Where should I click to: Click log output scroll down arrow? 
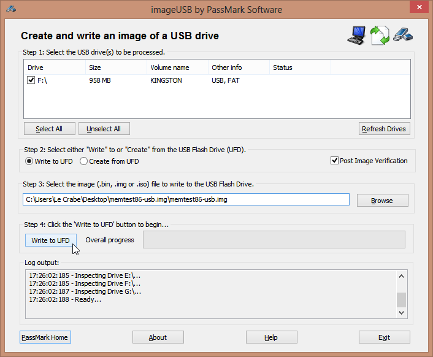coord(402,313)
